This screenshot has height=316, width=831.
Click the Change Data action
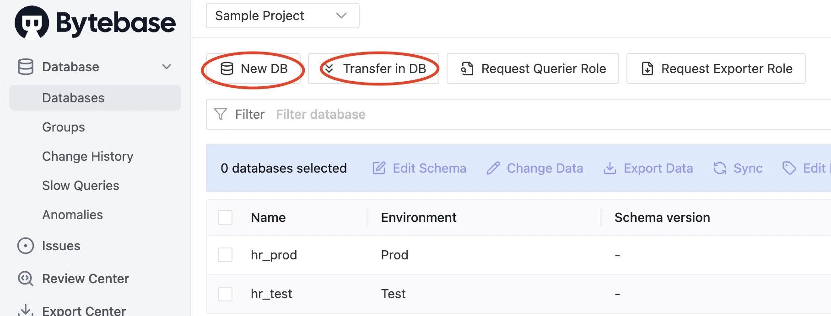pos(534,168)
